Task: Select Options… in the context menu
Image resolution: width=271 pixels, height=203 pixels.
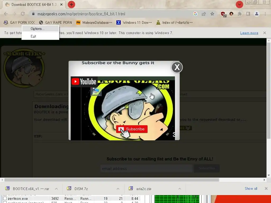Action: pos(40,29)
